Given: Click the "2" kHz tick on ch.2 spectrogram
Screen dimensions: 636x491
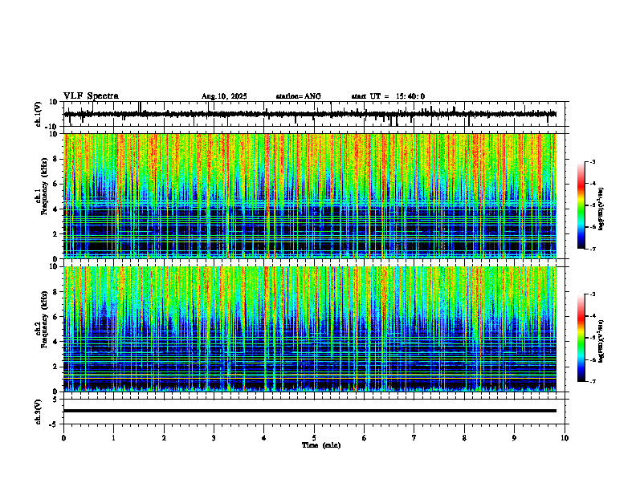Looking at the screenshot, I should pos(55,367).
